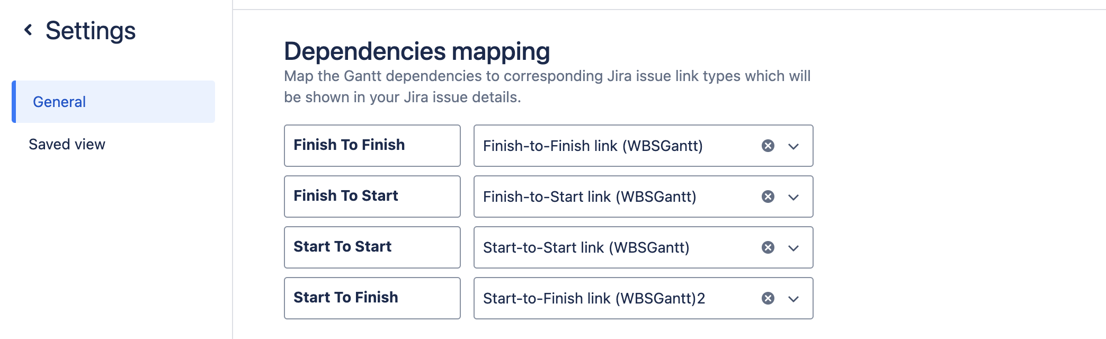Click the back arrow beside Settings
1106x339 pixels.
(29, 30)
